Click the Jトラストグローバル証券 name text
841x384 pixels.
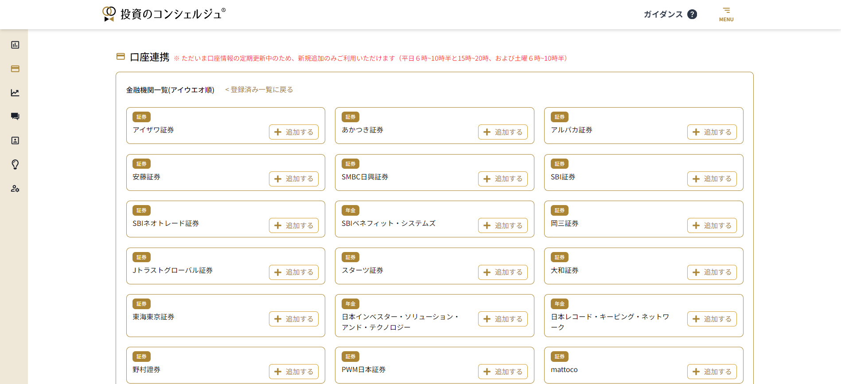pyautogui.click(x=173, y=270)
